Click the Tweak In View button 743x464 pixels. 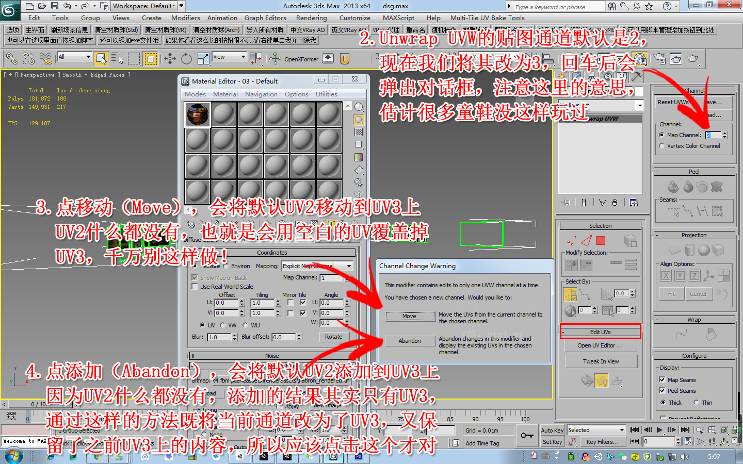coord(601,361)
